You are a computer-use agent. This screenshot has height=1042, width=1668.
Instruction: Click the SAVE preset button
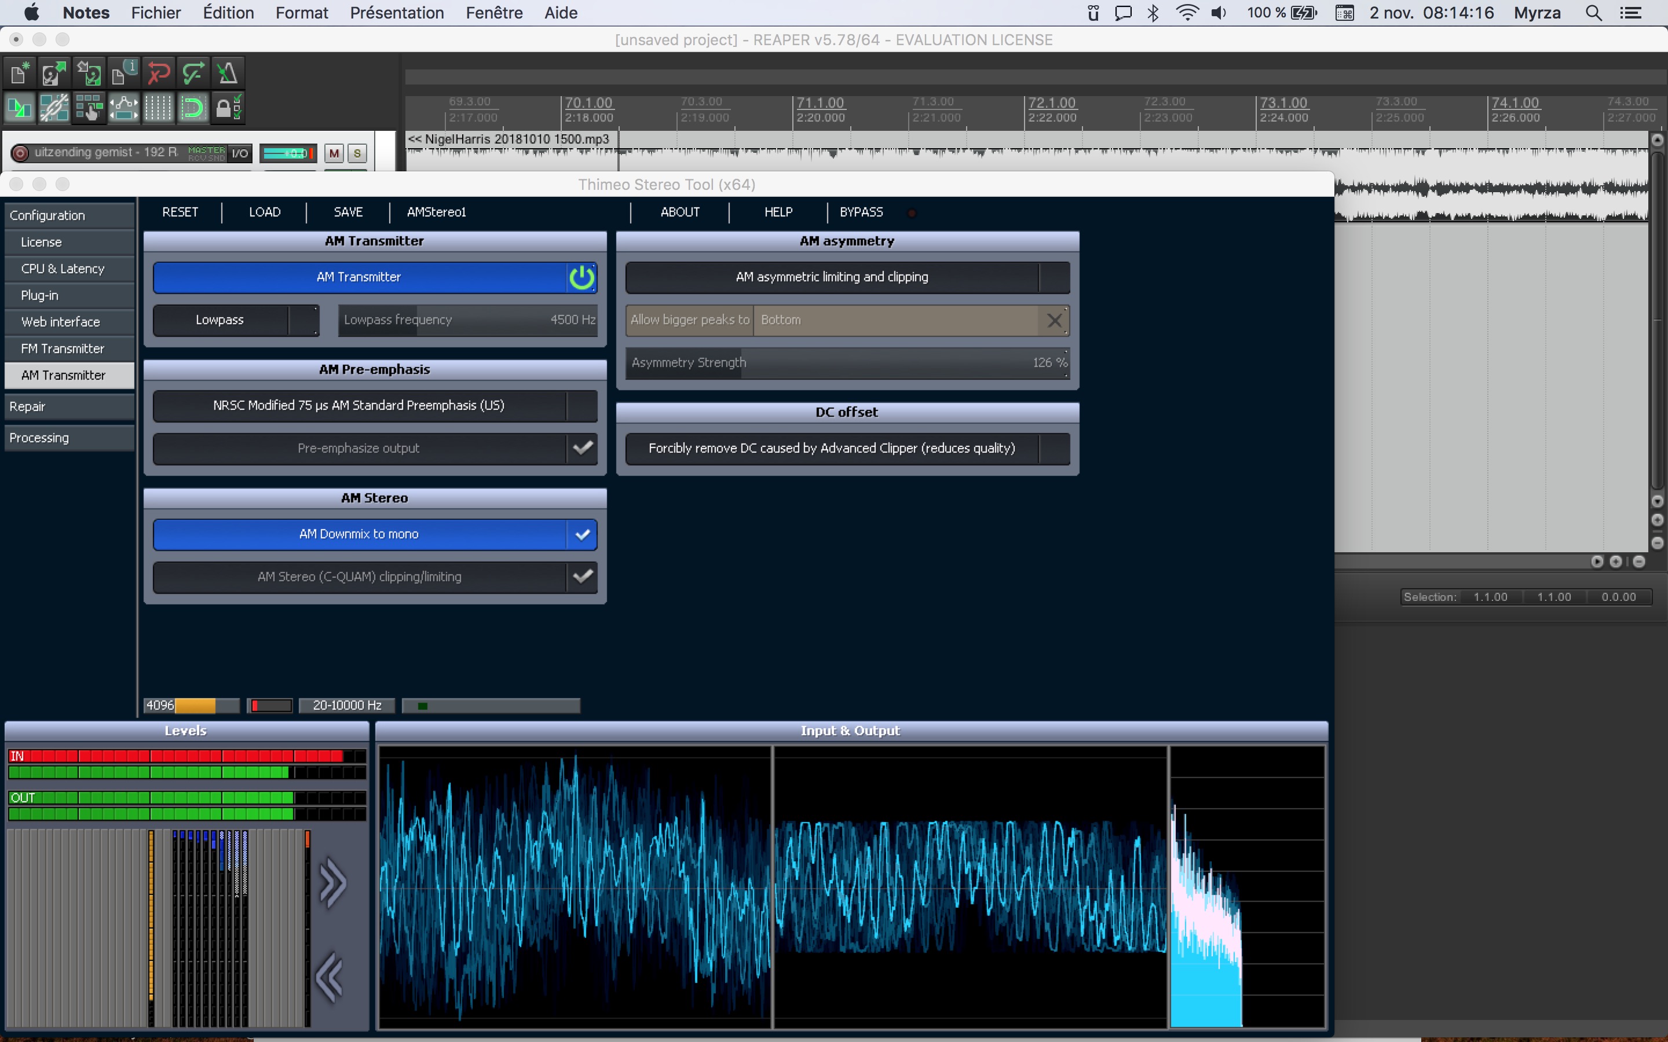348,212
